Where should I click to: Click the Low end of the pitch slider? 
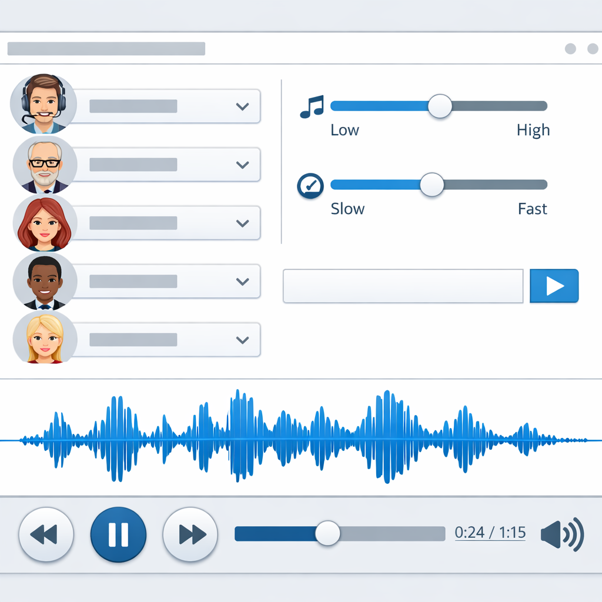(345, 130)
